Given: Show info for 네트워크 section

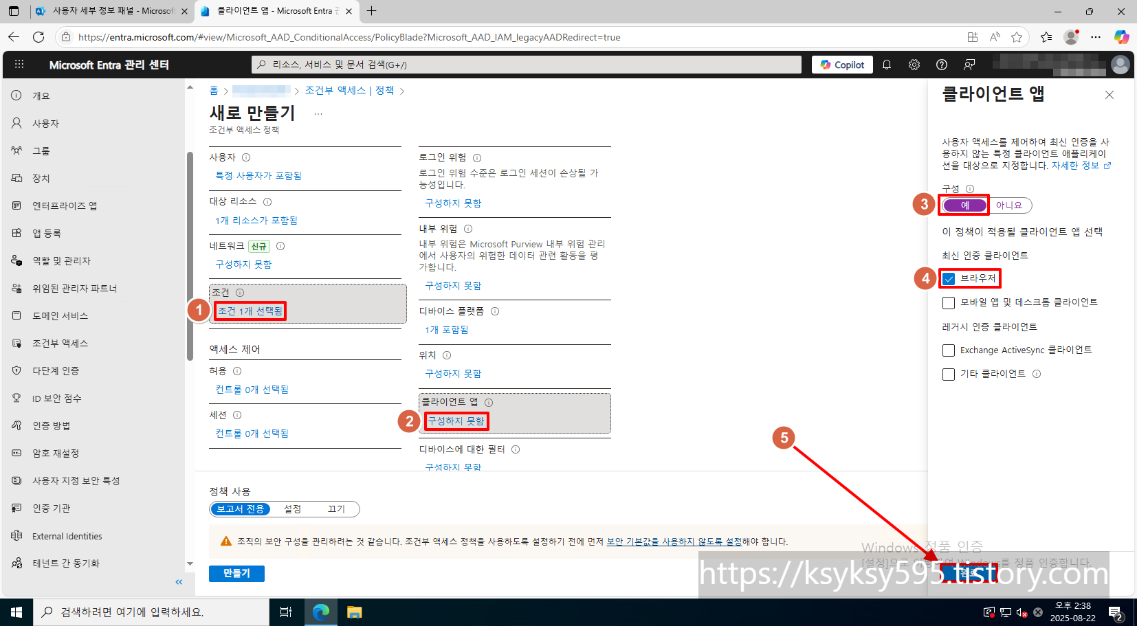Looking at the screenshot, I should click(x=280, y=246).
